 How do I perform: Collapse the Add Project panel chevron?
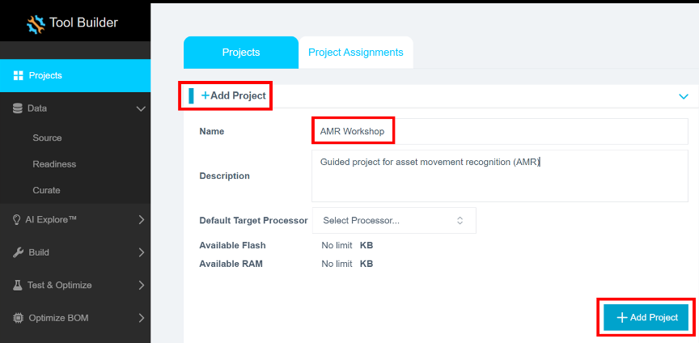pyautogui.click(x=684, y=96)
